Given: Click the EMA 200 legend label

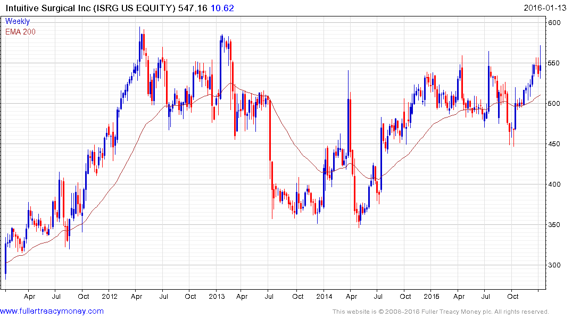Looking at the screenshot, I should (x=20, y=32).
